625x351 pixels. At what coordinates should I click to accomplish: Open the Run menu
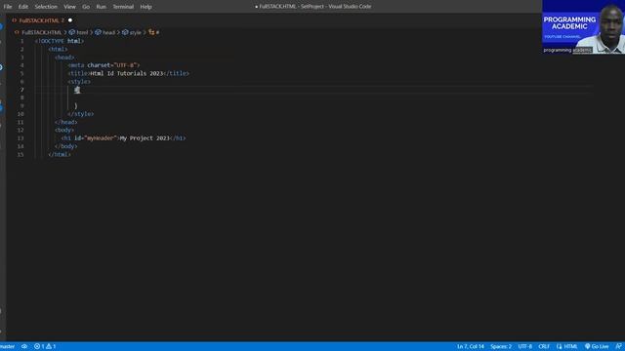tap(102, 7)
